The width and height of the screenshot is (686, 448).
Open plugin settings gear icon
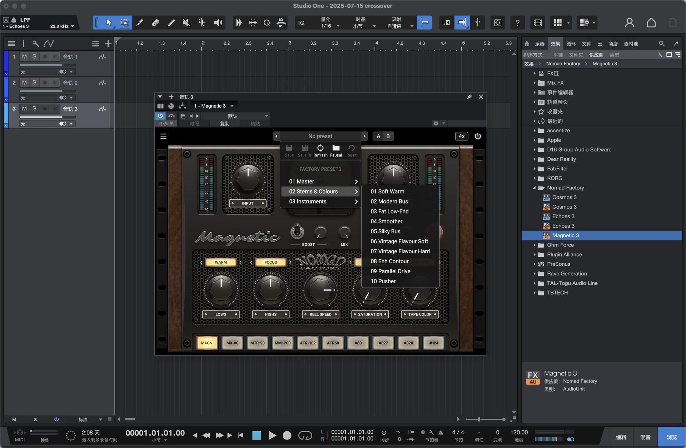[x=436, y=123]
